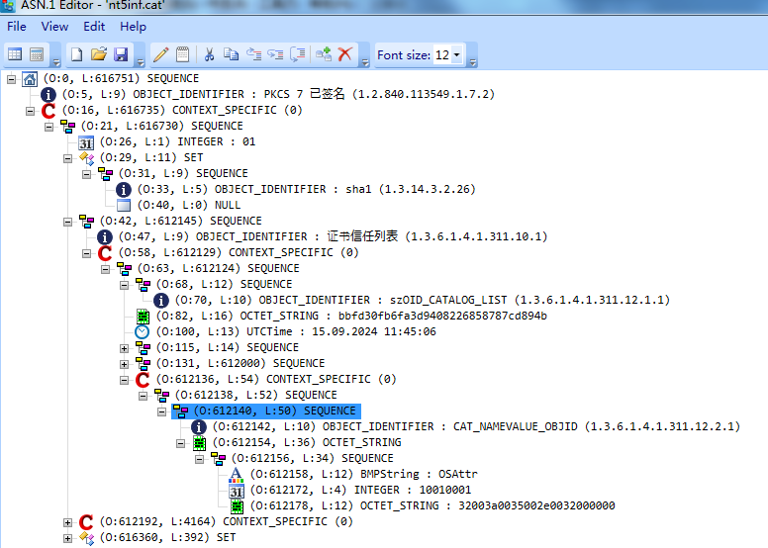Cut the node with scissors icon
Screen dimensions: 768x548
tap(209, 54)
